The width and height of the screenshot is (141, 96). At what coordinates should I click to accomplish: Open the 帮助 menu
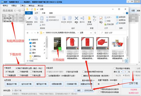point(31,6)
